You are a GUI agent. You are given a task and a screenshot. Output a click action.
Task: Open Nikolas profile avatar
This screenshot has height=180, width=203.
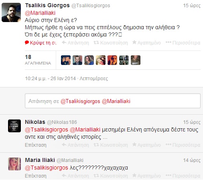pos(14,126)
